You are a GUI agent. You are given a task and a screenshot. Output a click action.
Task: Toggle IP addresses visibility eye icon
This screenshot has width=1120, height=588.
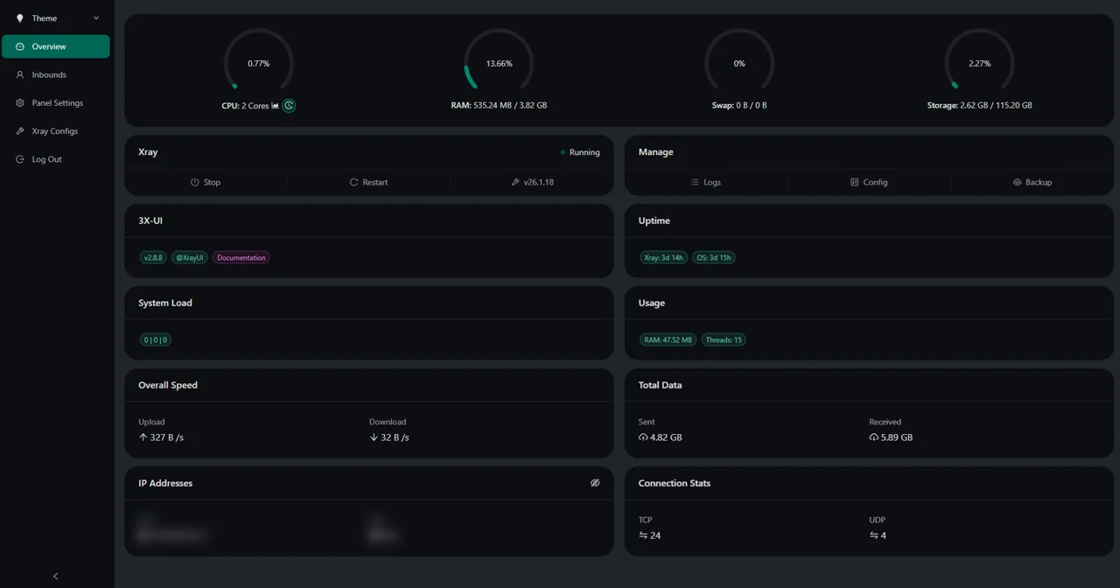(x=595, y=483)
